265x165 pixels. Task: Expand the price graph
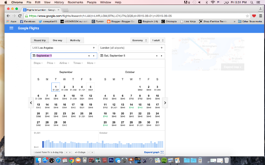point(154,152)
